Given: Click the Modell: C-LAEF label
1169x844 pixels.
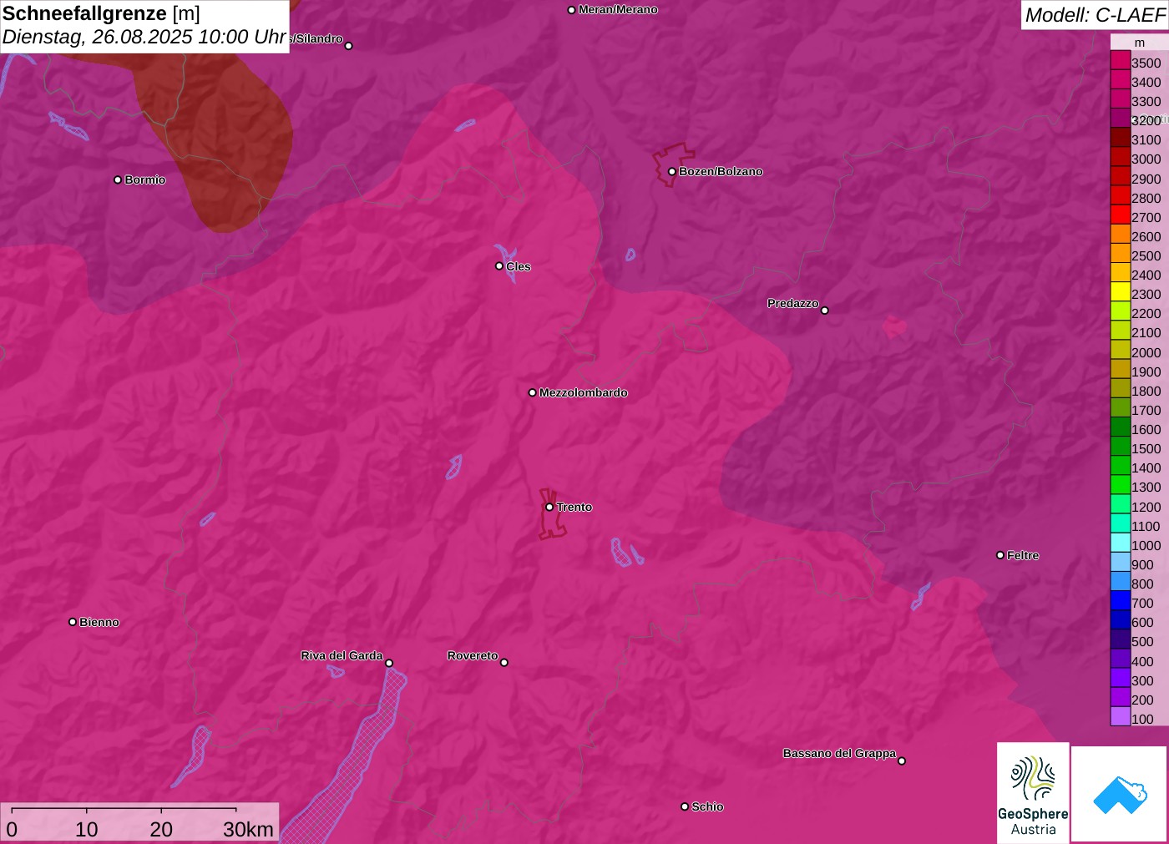Looking at the screenshot, I should [1095, 14].
